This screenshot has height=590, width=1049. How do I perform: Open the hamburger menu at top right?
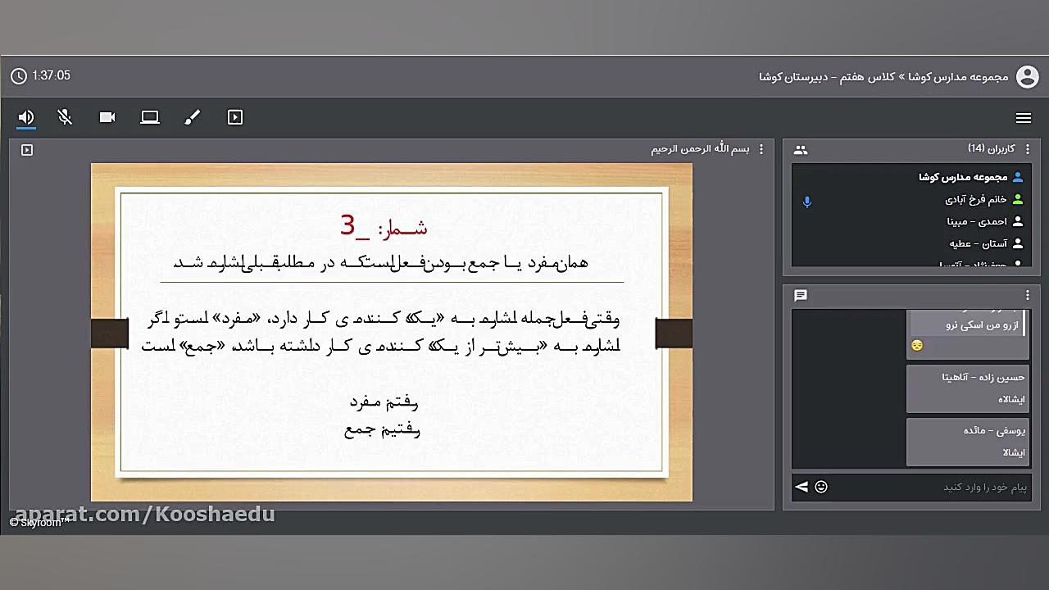click(x=1024, y=117)
